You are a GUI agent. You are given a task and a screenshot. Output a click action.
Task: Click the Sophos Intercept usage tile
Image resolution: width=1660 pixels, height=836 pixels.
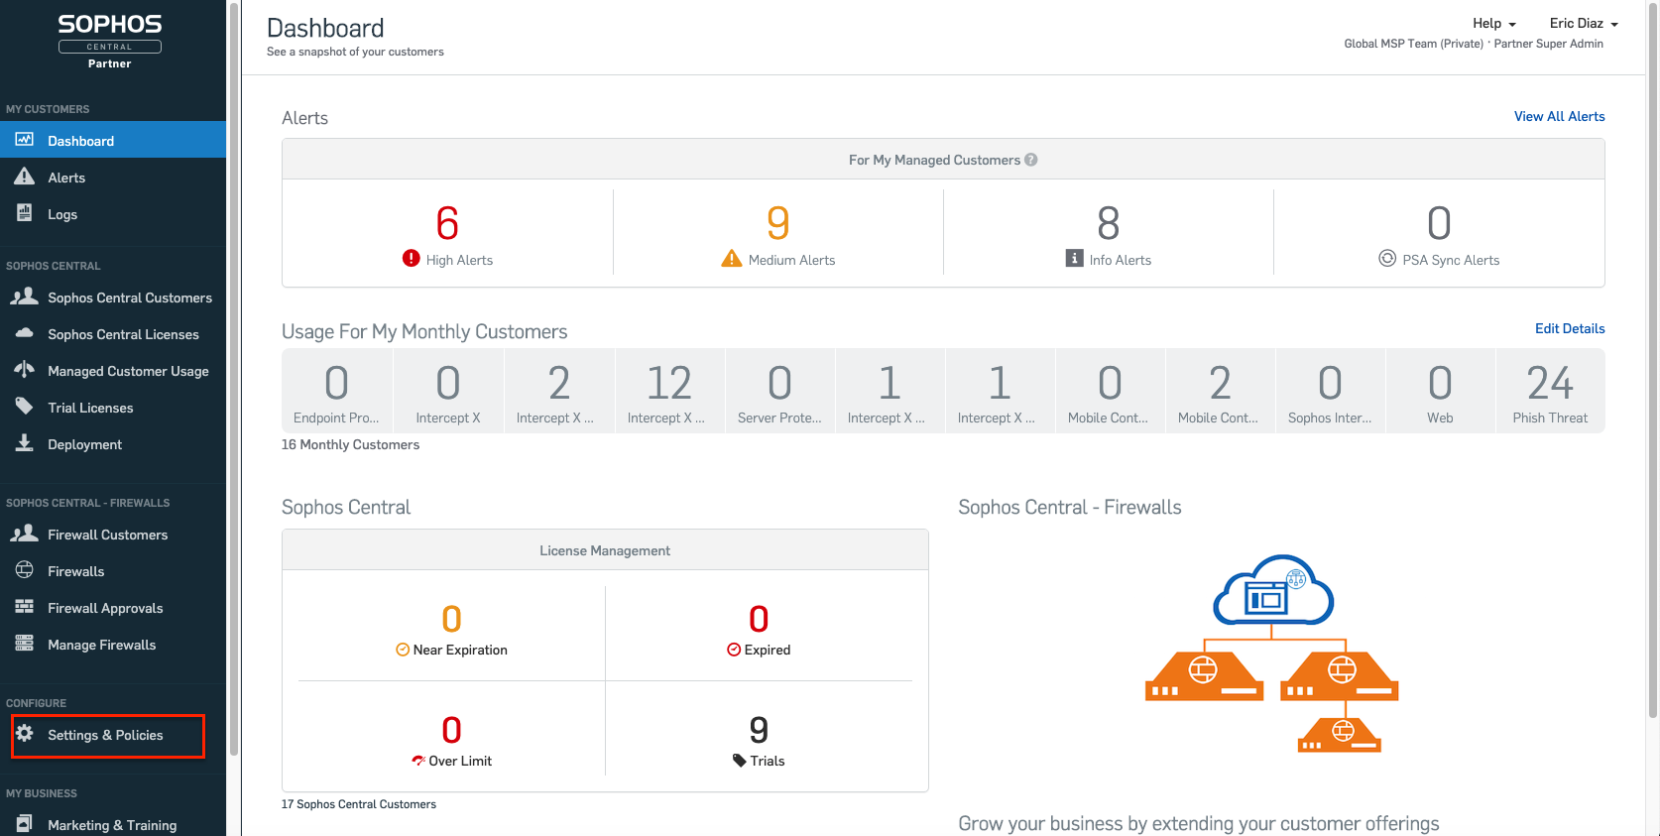pyautogui.click(x=1330, y=391)
